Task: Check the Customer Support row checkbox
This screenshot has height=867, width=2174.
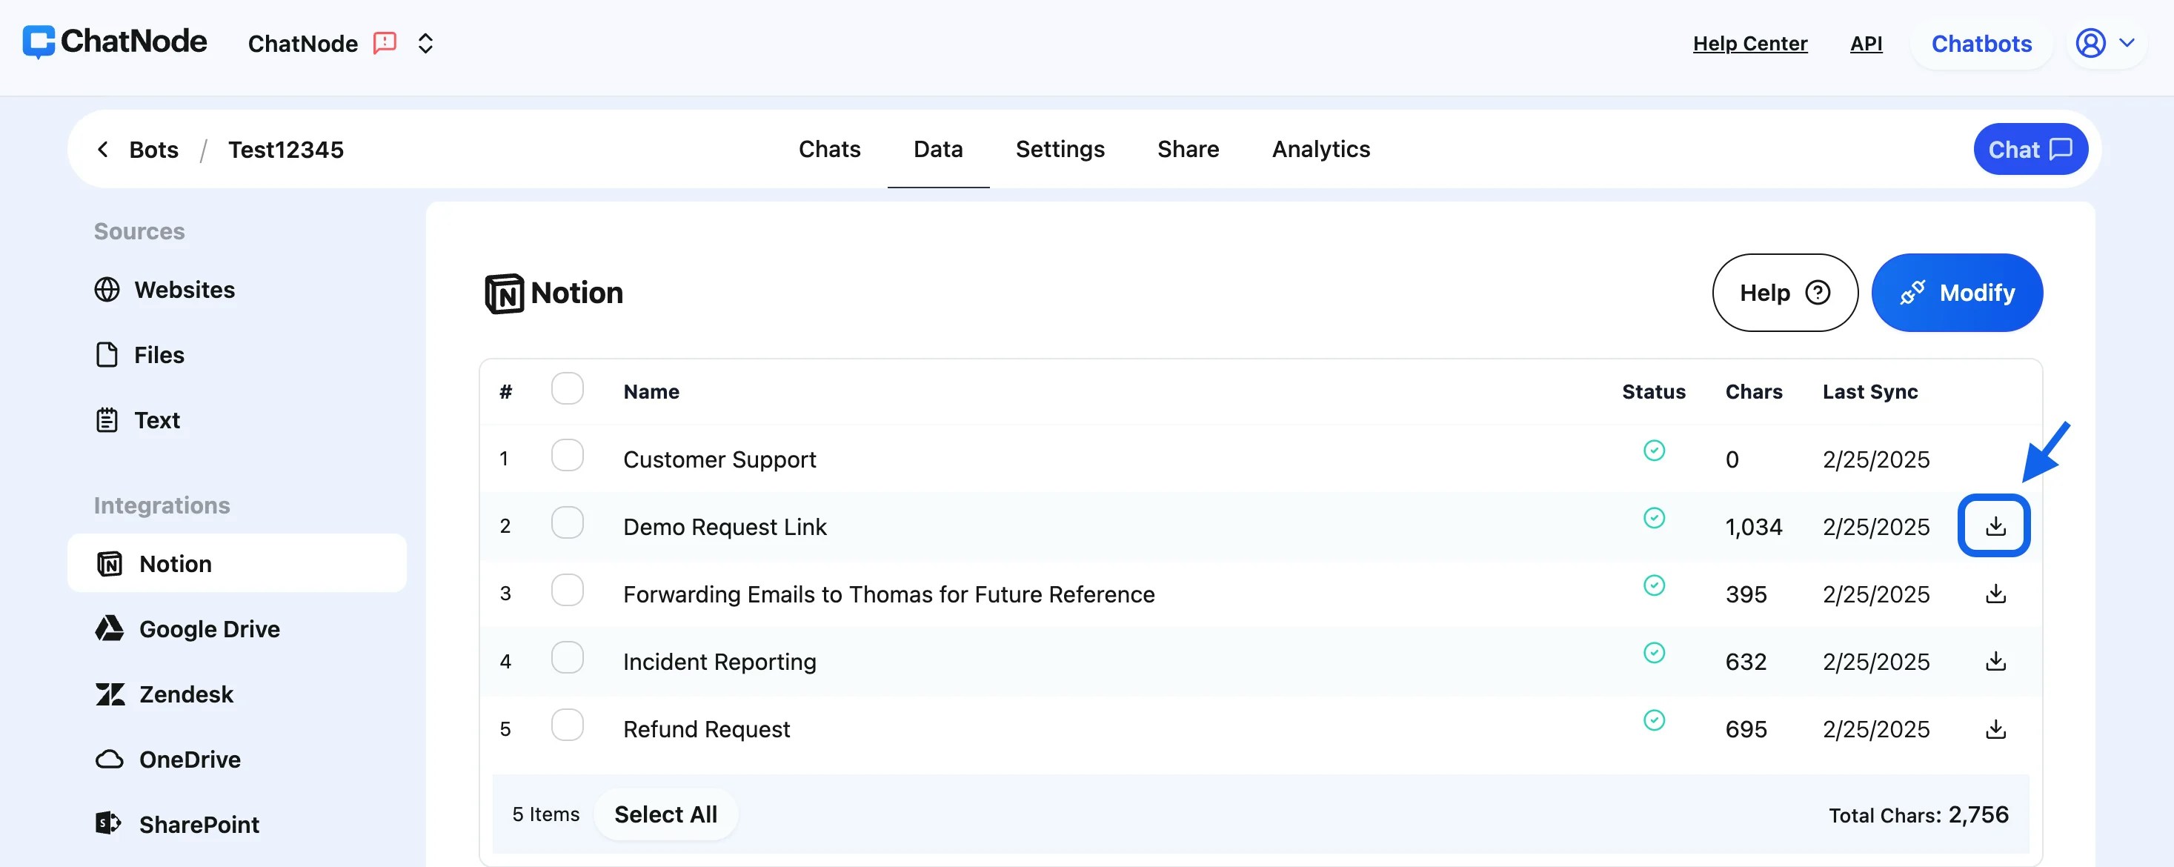Action: pyautogui.click(x=567, y=456)
